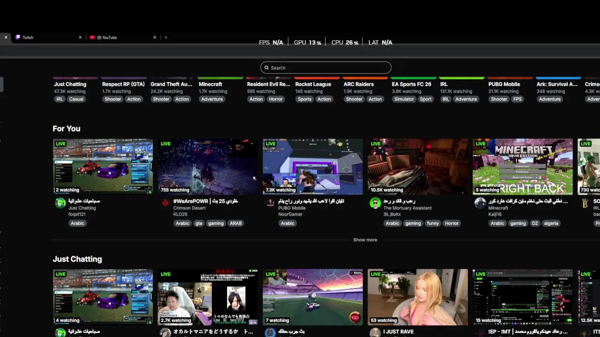The image size is (600, 337).
Task: Open Crimson Desert game link
Action: click(x=189, y=208)
